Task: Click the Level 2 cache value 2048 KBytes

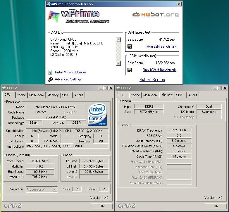Action: pos(94,172)
